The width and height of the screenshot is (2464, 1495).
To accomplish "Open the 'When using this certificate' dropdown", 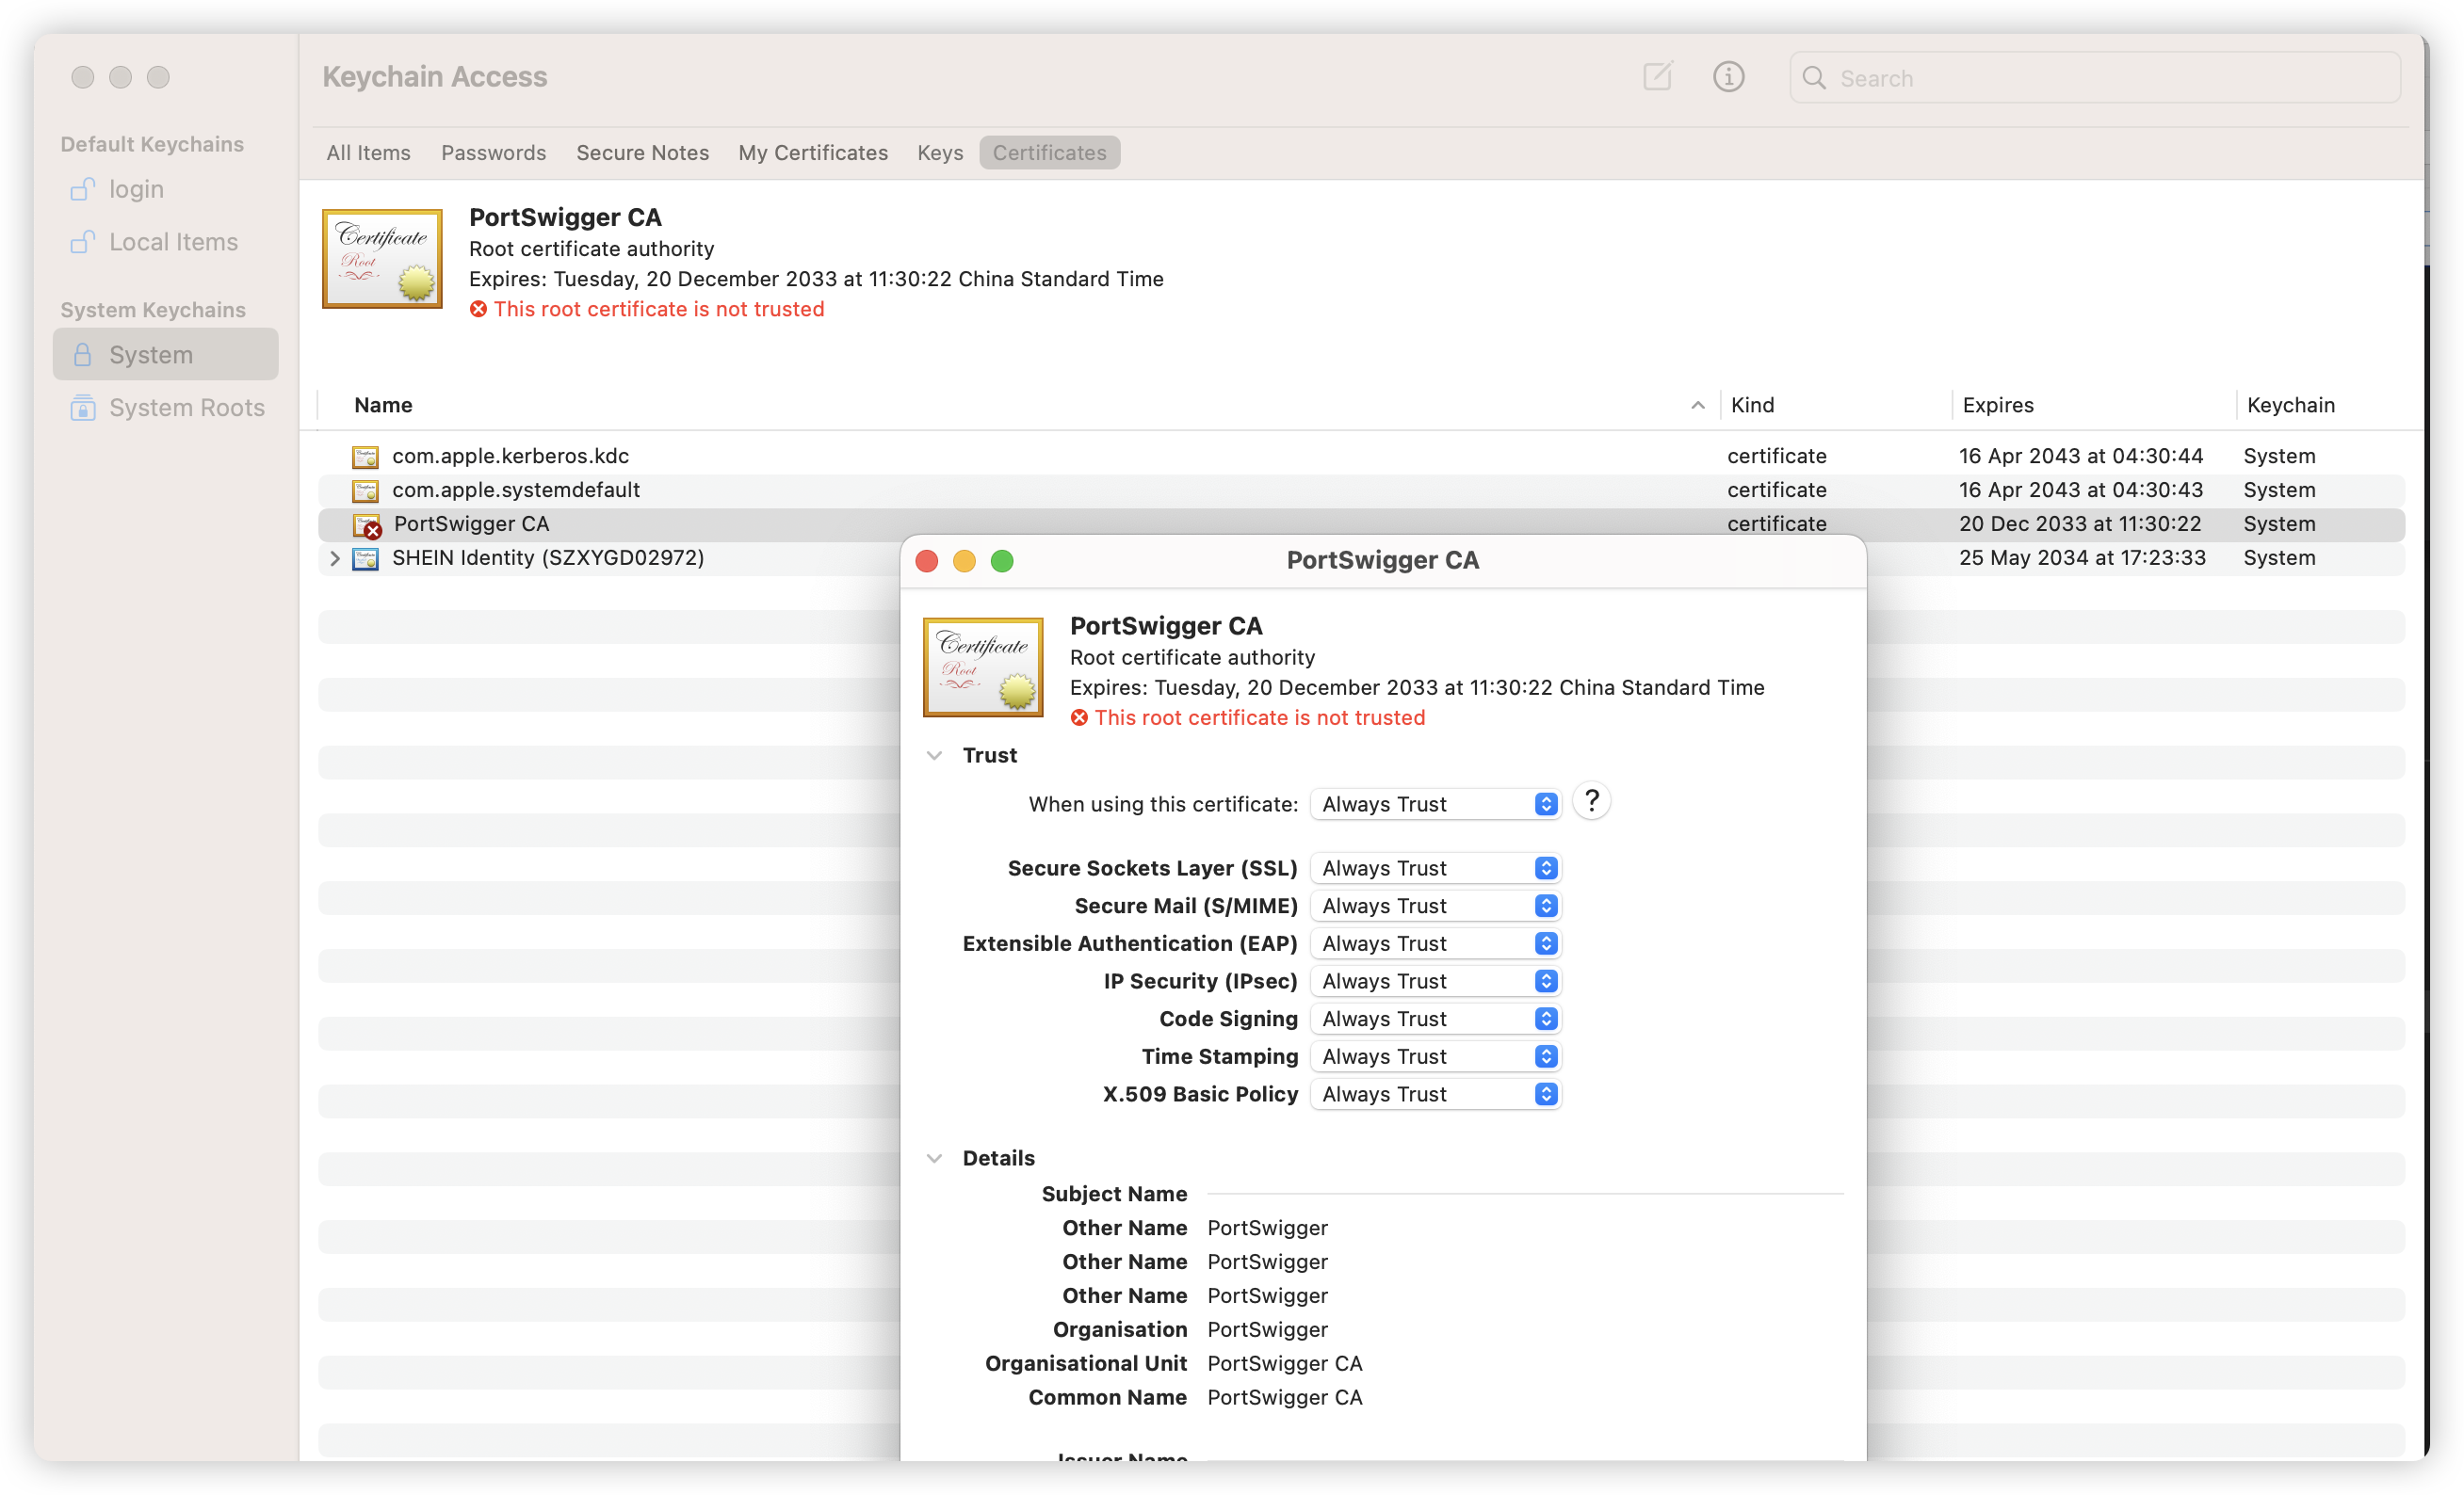I will point(1435,805).
